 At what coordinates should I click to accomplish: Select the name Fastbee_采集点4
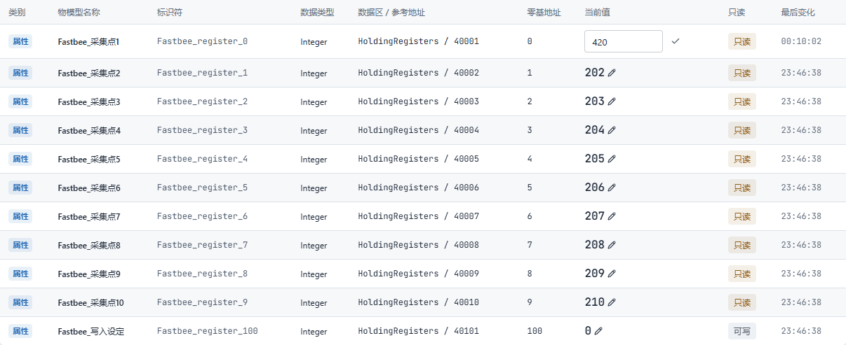(x=89, y=131)
